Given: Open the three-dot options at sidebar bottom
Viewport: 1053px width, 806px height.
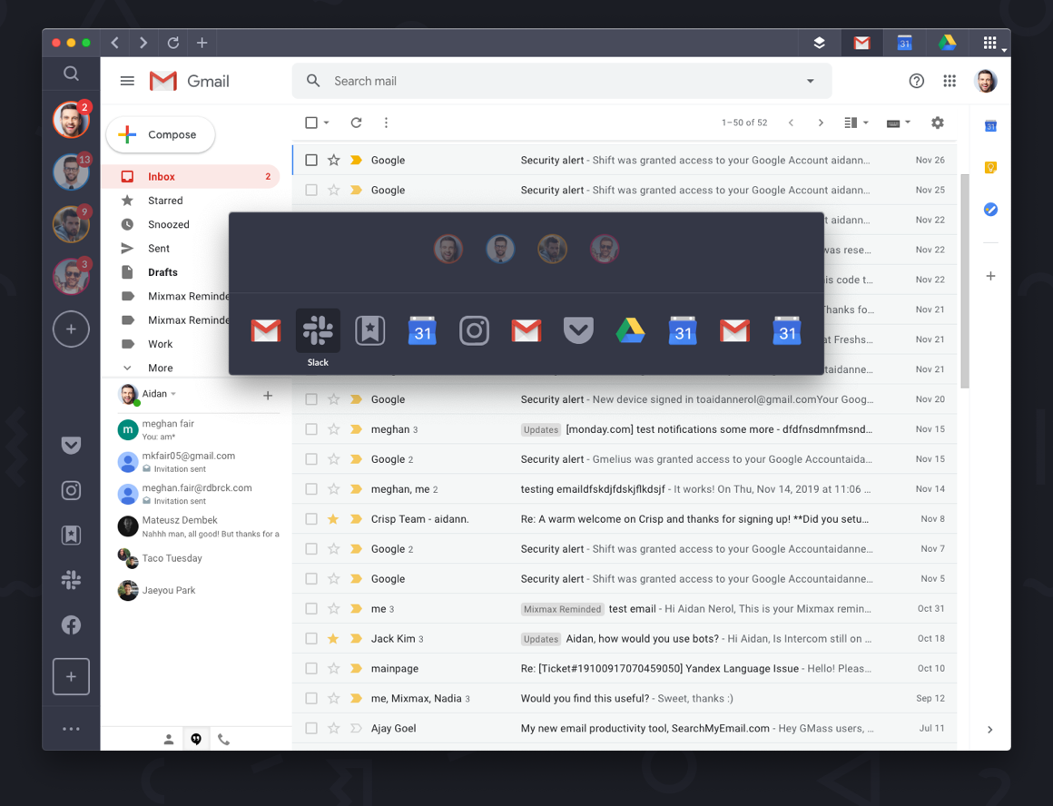Looking at the screenshot, I should (x=71, y=729).
